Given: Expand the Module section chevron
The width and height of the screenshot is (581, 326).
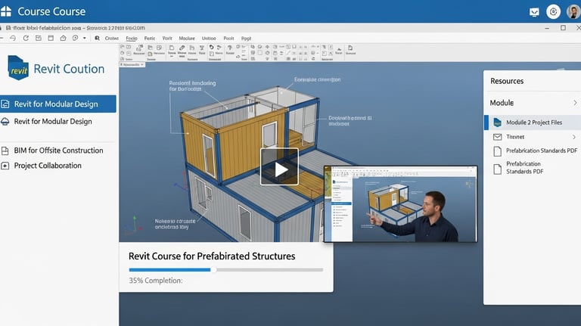Looking at the screenshot, I should coord(575,103).
